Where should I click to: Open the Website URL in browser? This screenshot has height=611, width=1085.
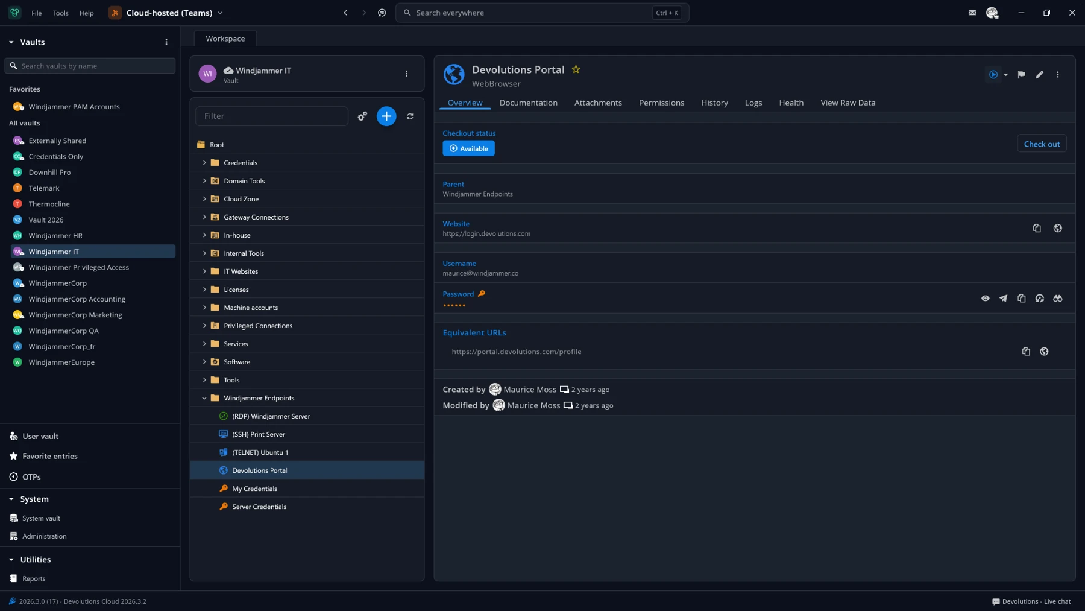[1057, 228]
